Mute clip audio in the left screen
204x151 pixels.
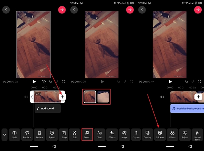[26, 97]
